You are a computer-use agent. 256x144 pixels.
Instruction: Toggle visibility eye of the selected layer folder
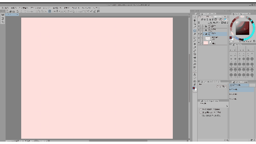(199, 34)
